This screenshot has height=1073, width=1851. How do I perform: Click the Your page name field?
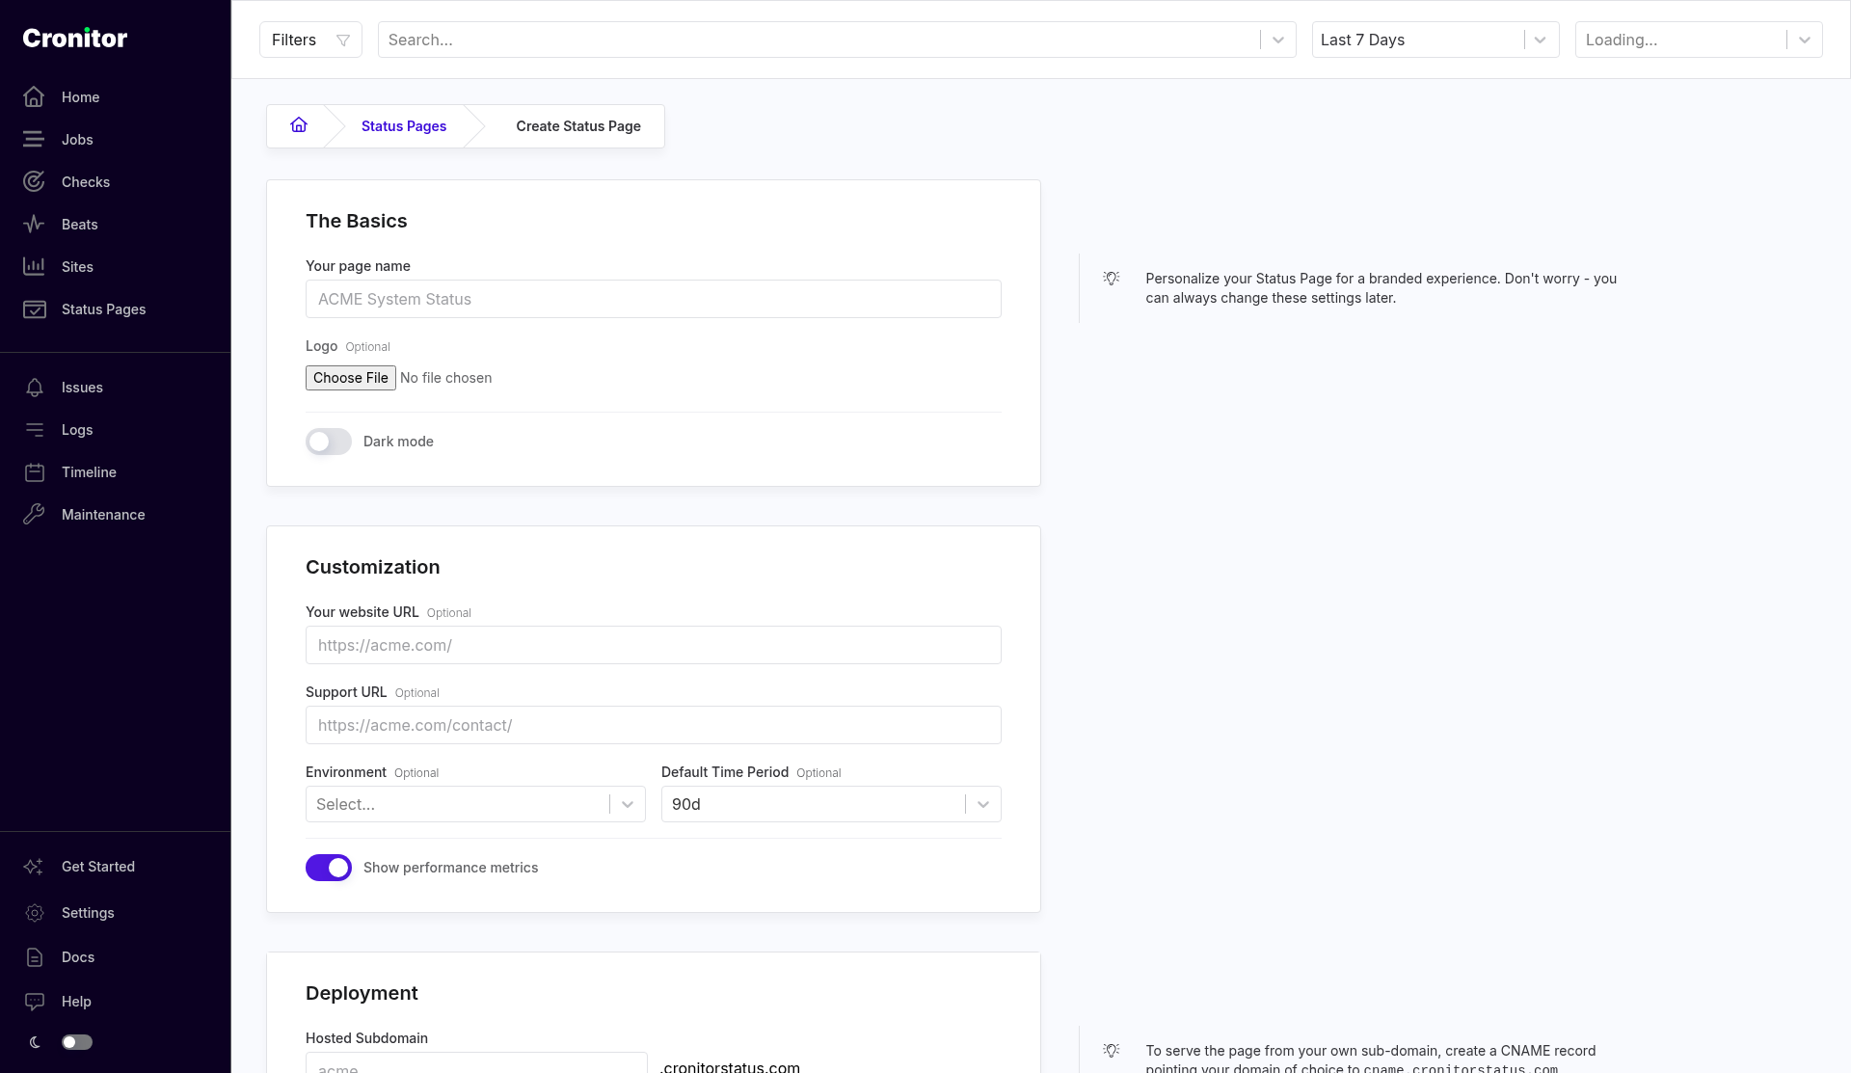tap(654, 299)
